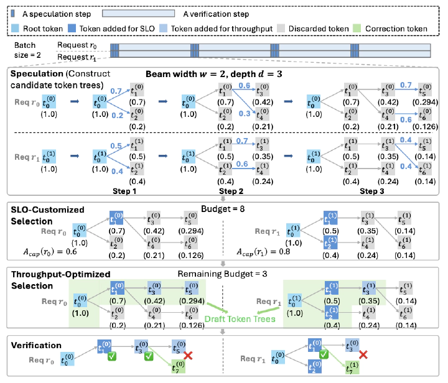Click the 'SLO-Customized Selection' heading

coord(47,216)
